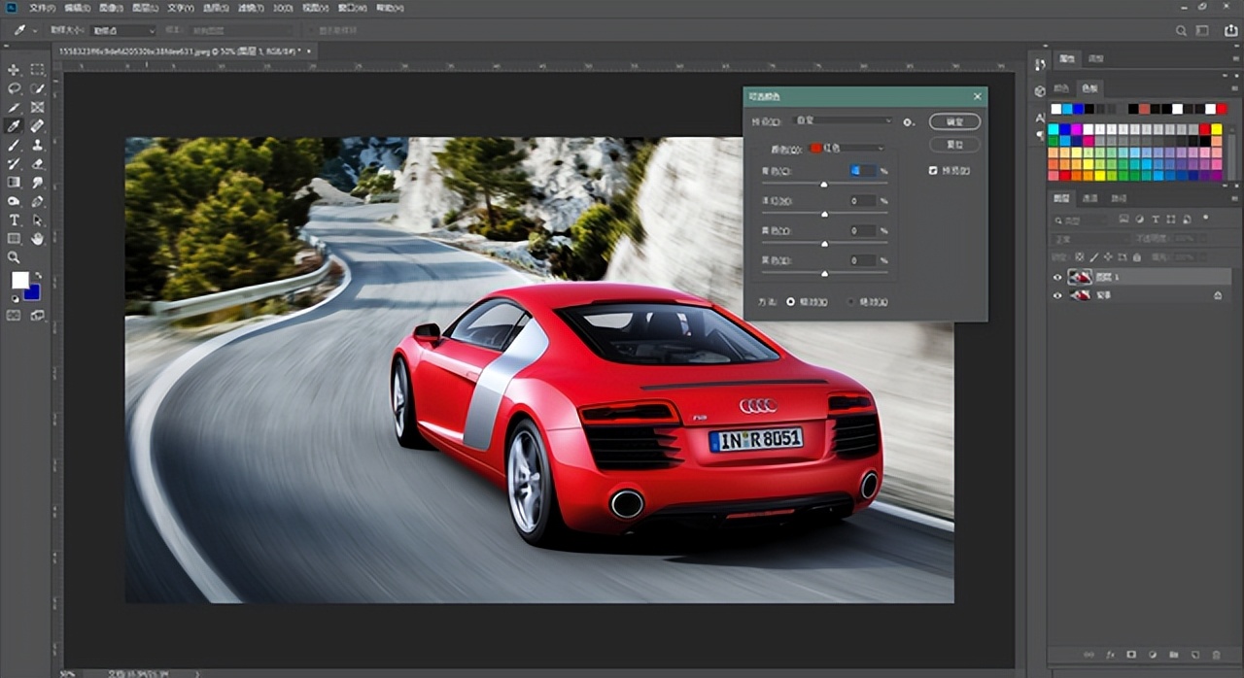1244x678 pixels.
Task: Open the File (文件) menu
Action: (x=42, y=8)
